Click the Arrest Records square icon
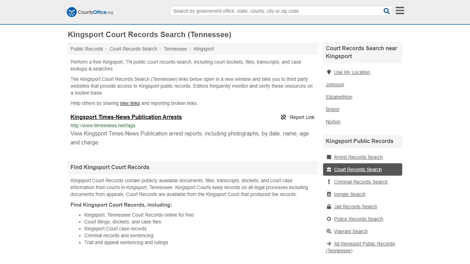 [329, 157]
